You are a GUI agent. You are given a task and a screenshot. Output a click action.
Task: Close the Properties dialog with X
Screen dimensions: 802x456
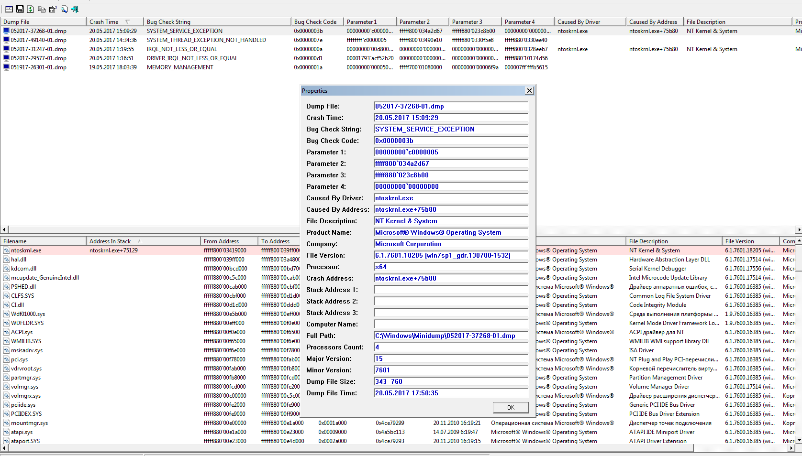[529, 91]
